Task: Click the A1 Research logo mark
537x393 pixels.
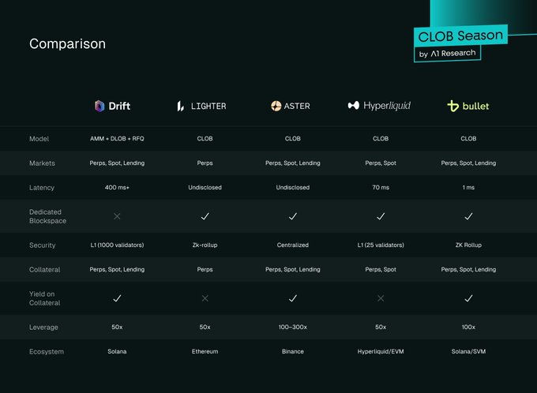Action: pyautogui.click(x=437, y=54)
